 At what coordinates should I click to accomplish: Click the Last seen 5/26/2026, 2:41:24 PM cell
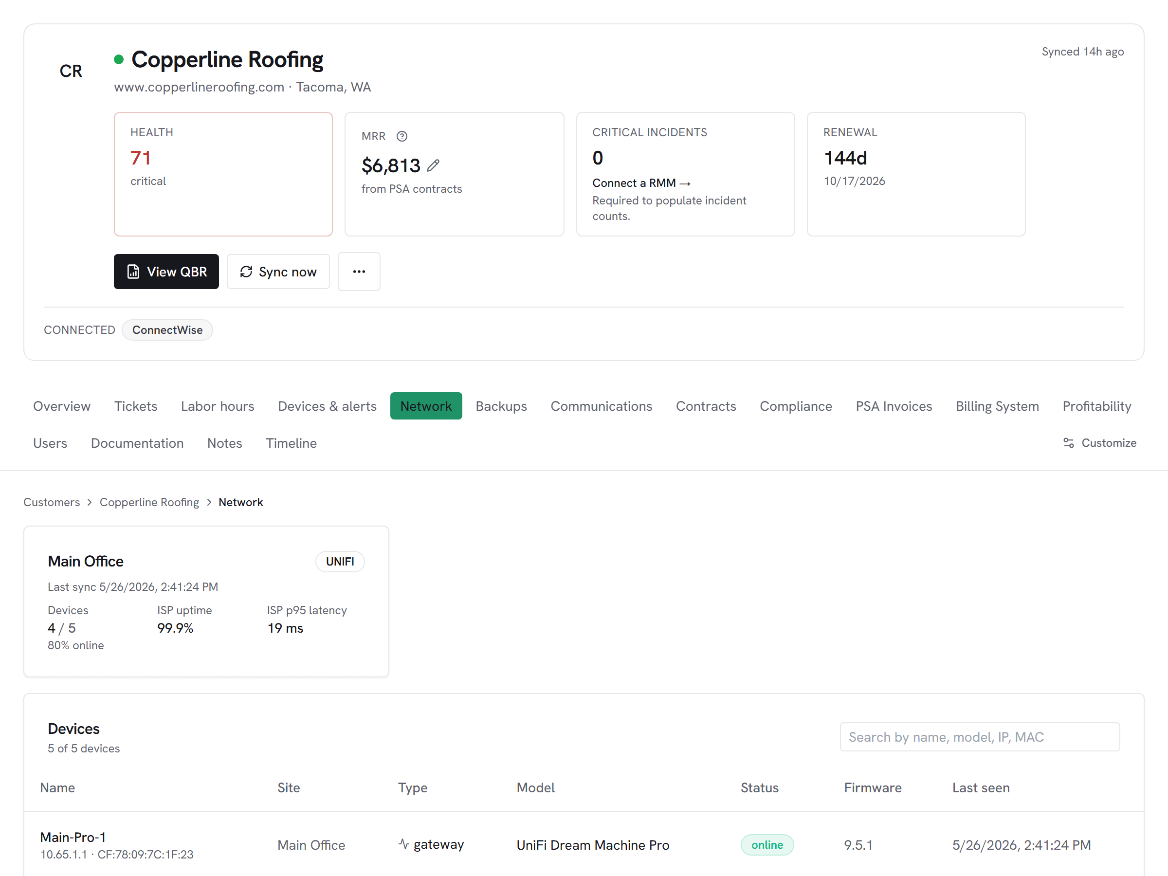[1021, 844]
